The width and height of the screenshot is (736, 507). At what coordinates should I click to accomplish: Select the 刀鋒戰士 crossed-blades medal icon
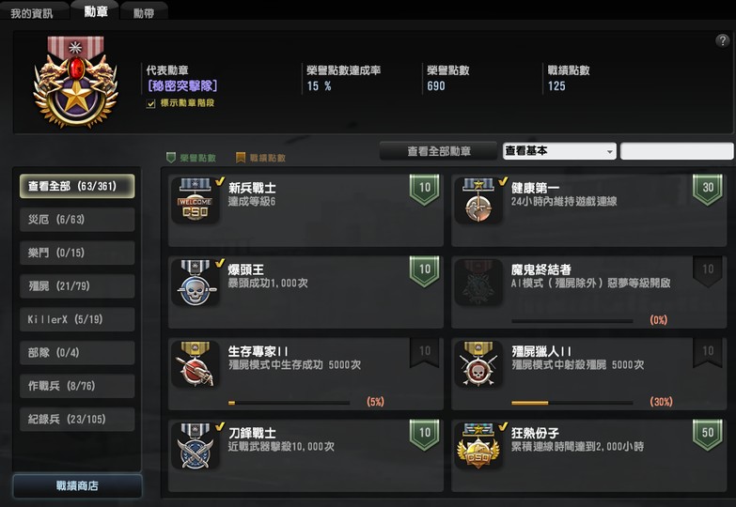point(195,446)
